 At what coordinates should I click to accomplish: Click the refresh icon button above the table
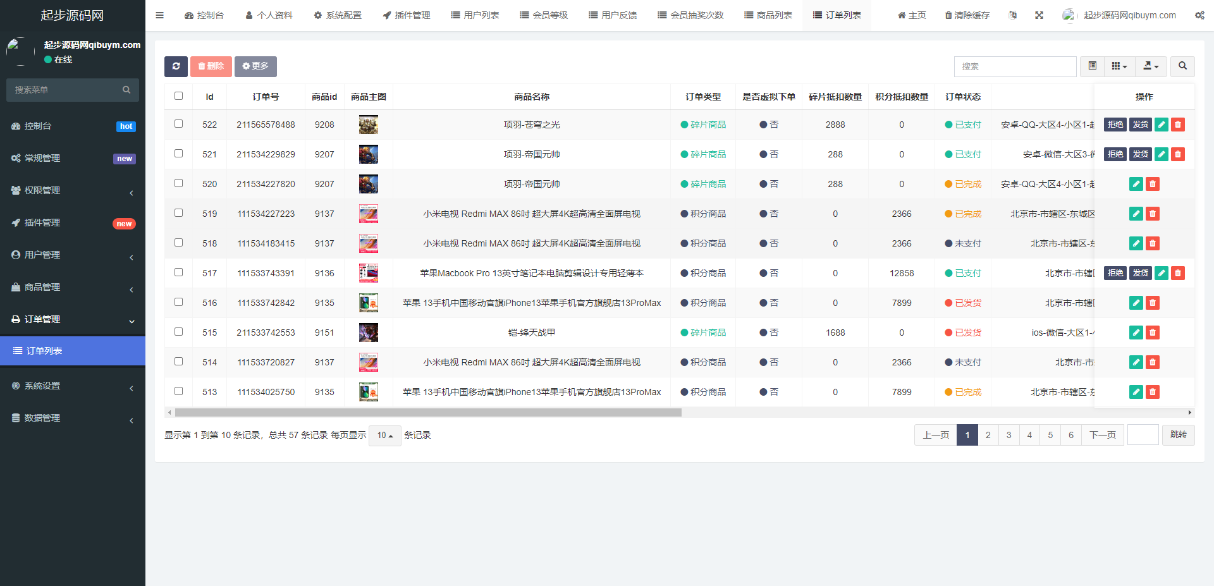click(x=176, y=66)
